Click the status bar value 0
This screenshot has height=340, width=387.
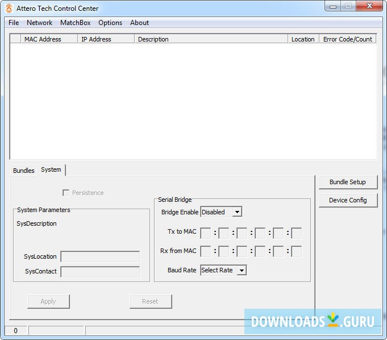click(15, 330)
